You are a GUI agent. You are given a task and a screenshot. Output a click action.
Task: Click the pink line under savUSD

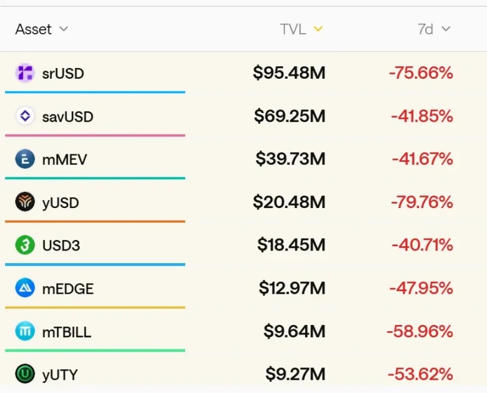tap(95, 135)
